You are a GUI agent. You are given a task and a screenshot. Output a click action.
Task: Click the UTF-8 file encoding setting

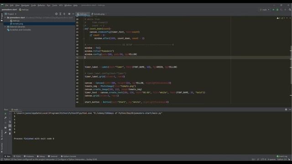(263, 159)
